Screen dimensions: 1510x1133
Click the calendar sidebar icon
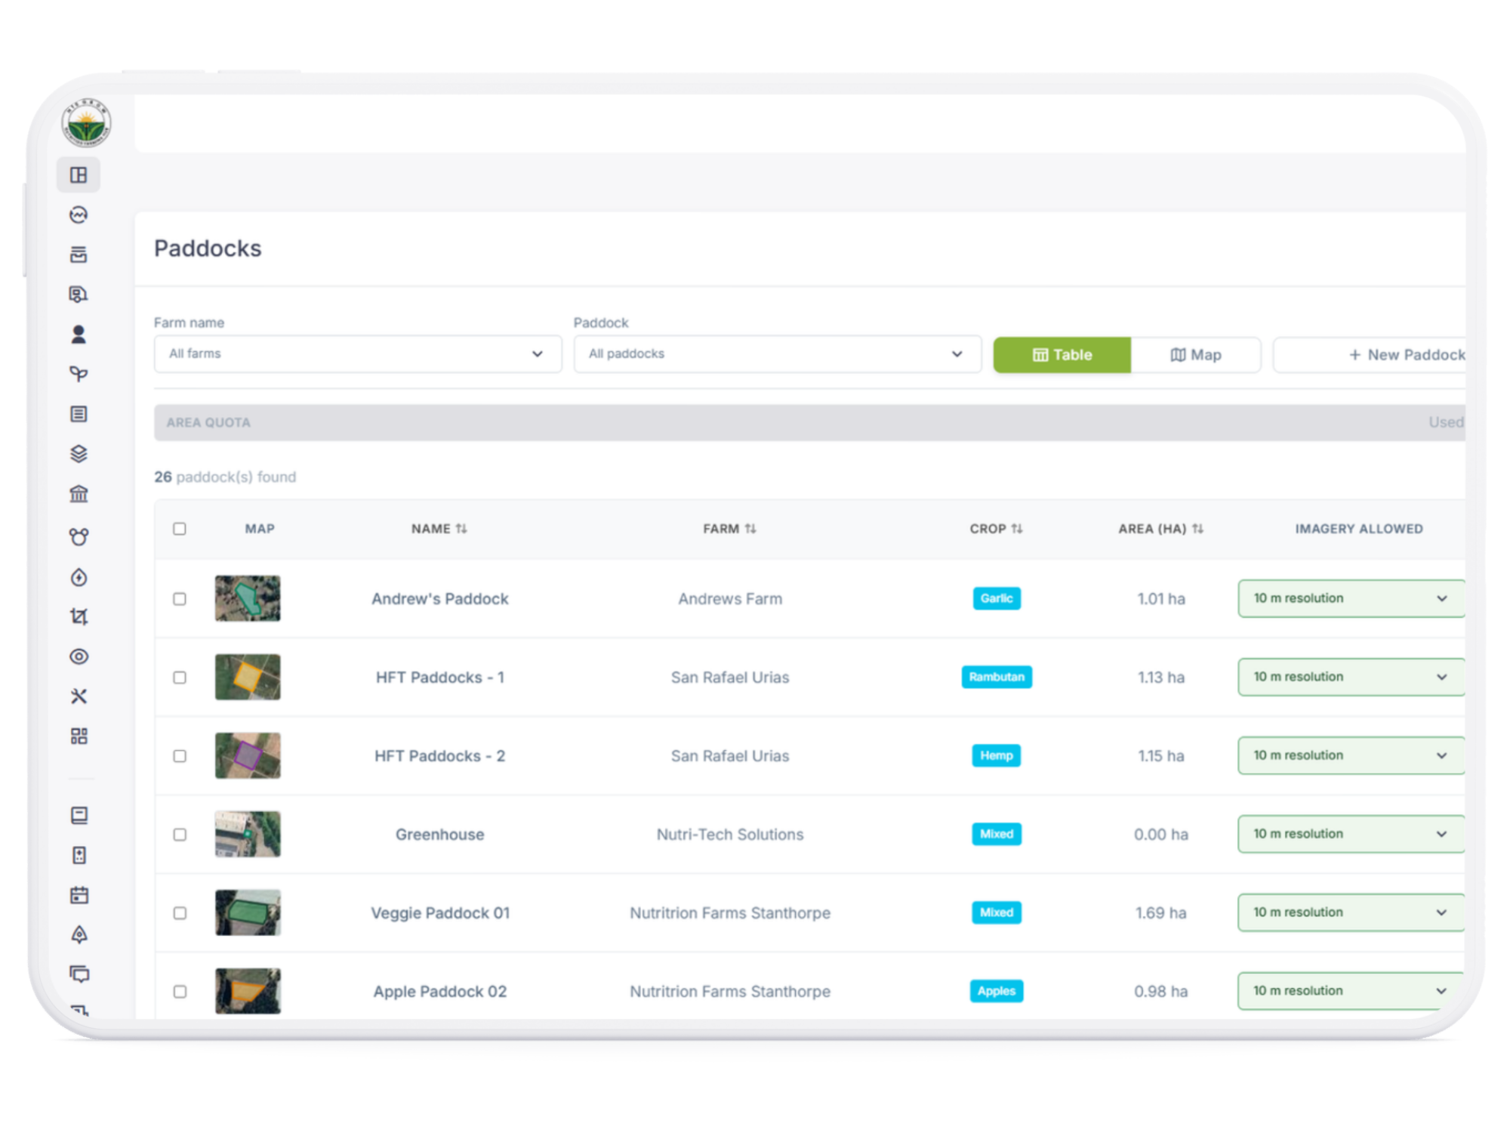point(79,895)
